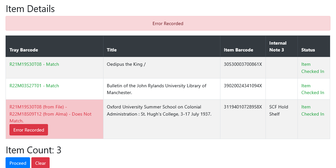The width and height of the screenshot is (336, 168).
Task: Click the Title column header
Action: pyautogui.click(x=112, y=50)
